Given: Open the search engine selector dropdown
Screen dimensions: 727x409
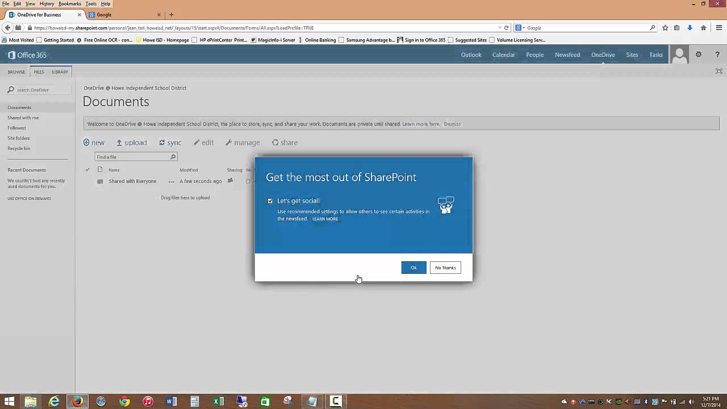Looking at the screenshot, I should click(x=519, y=28).
